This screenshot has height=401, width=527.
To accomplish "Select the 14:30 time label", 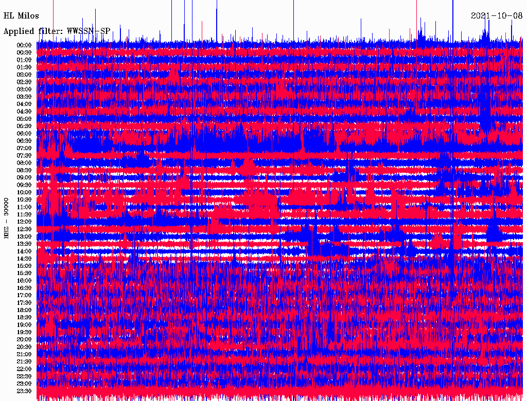I will pos(24,259).
